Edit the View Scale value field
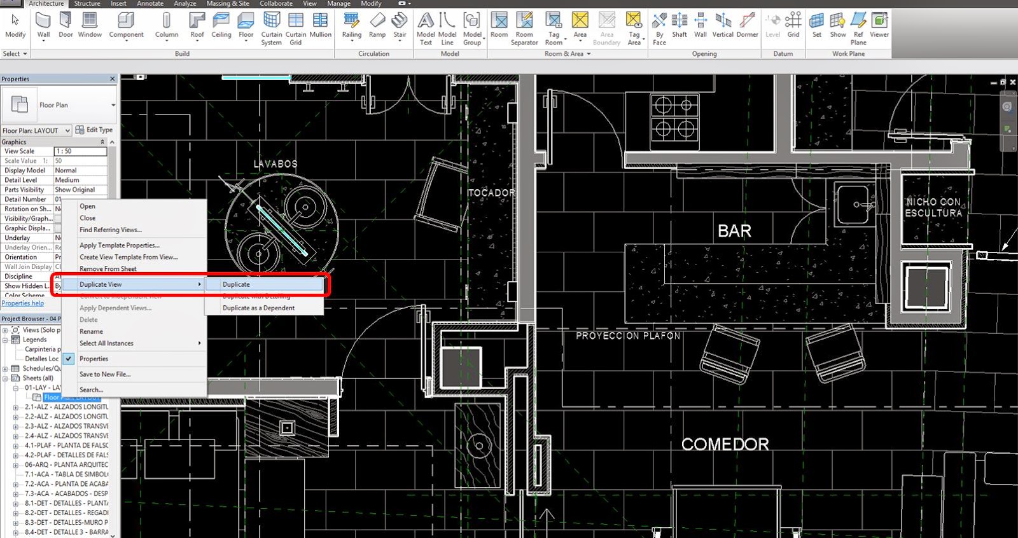1018x538 pixels. [x=80, y=151]
